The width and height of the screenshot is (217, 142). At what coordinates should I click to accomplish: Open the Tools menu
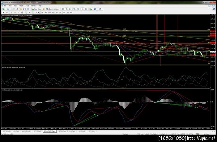pos(27,6)
